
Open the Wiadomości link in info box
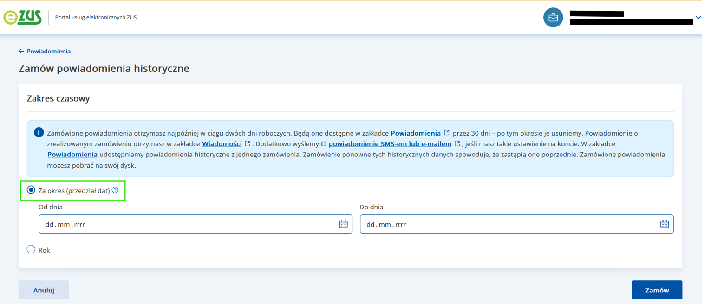[x=222, y=144]
